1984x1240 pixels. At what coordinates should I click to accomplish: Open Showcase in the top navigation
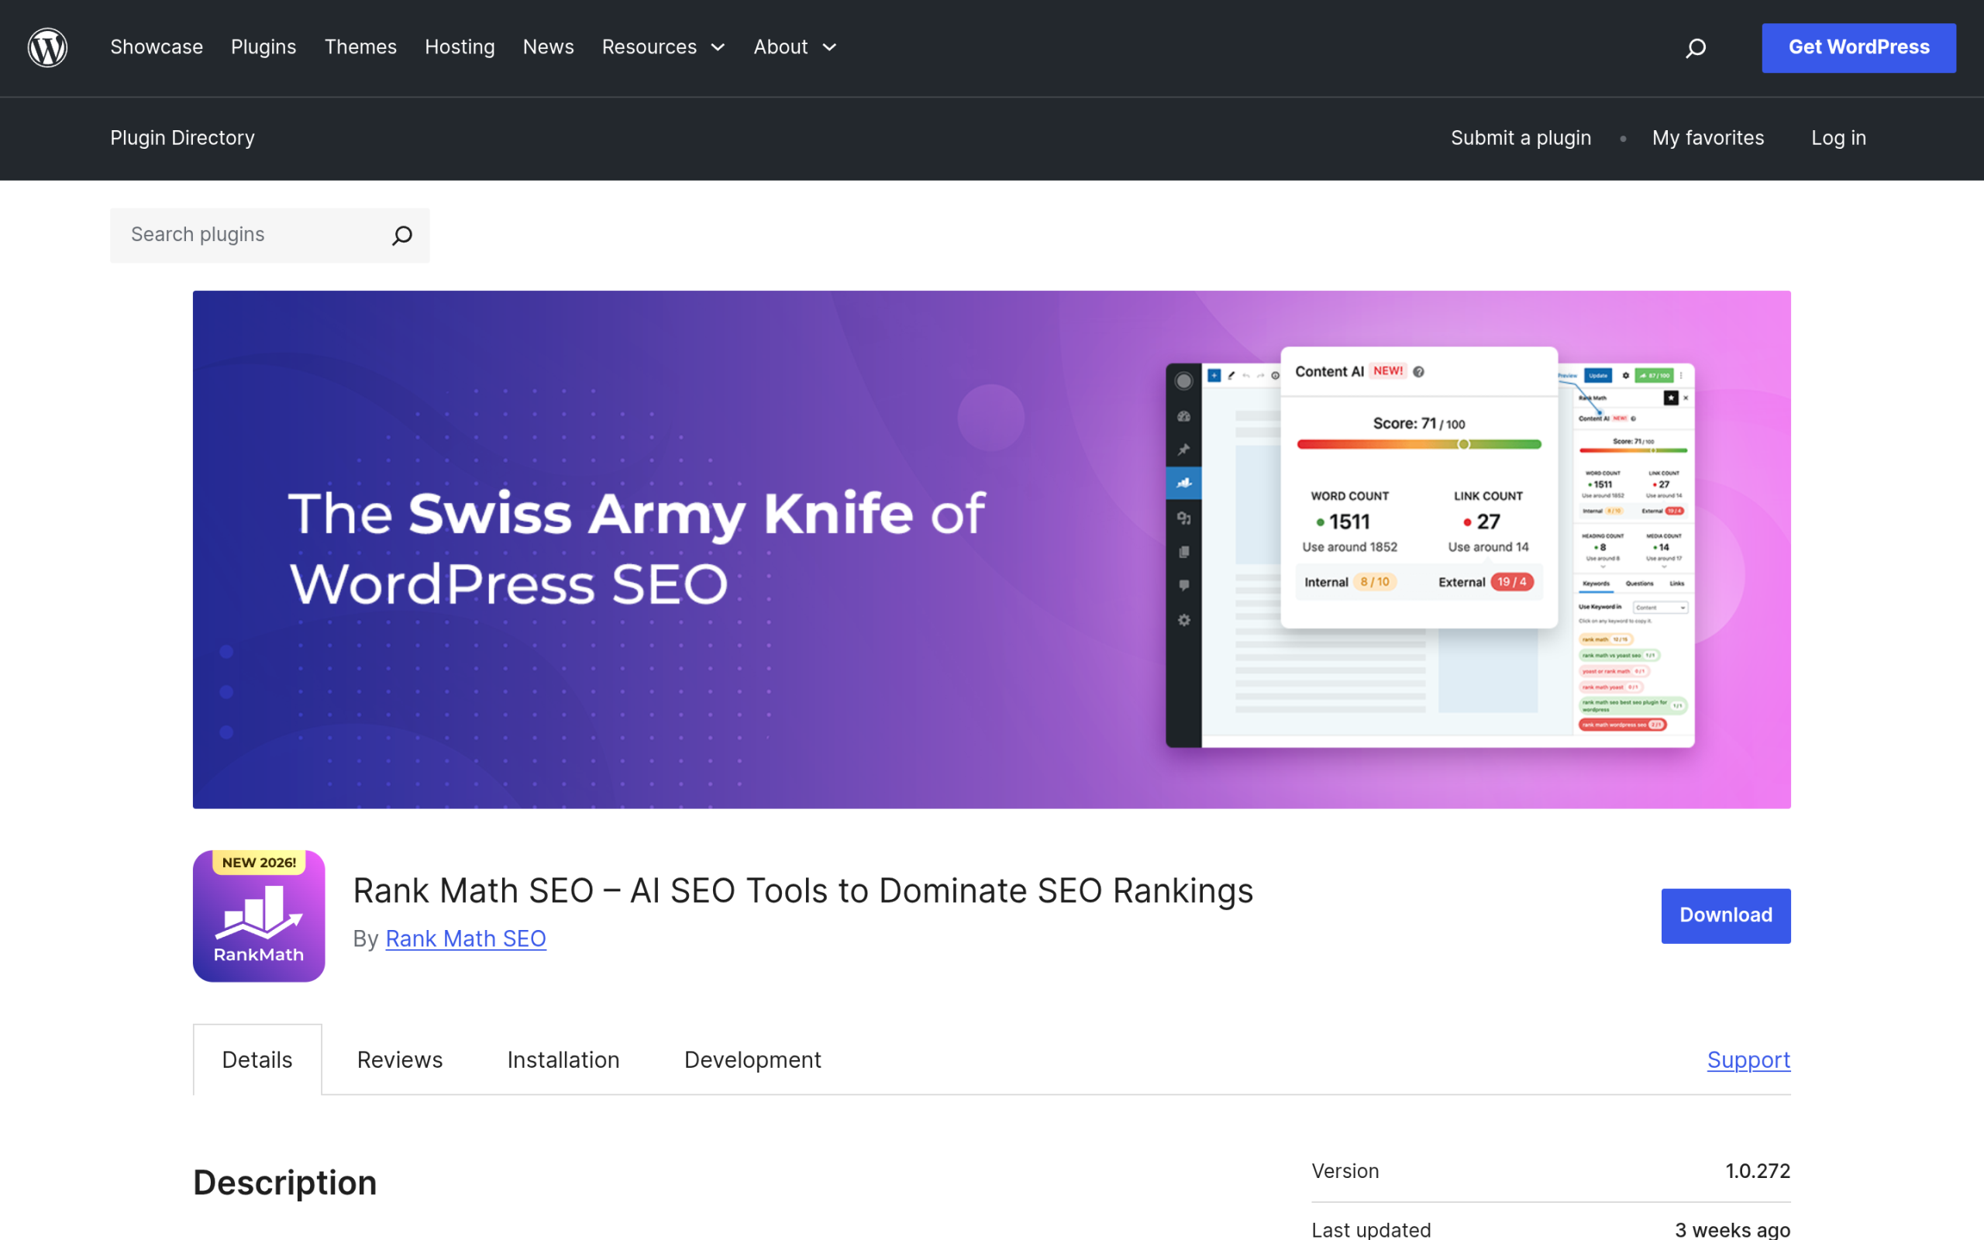pyautogui.click(x=157, y=47)
